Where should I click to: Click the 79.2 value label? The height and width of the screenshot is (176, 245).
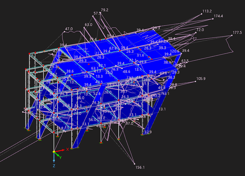pyautogui.click(x=105, y=10)
